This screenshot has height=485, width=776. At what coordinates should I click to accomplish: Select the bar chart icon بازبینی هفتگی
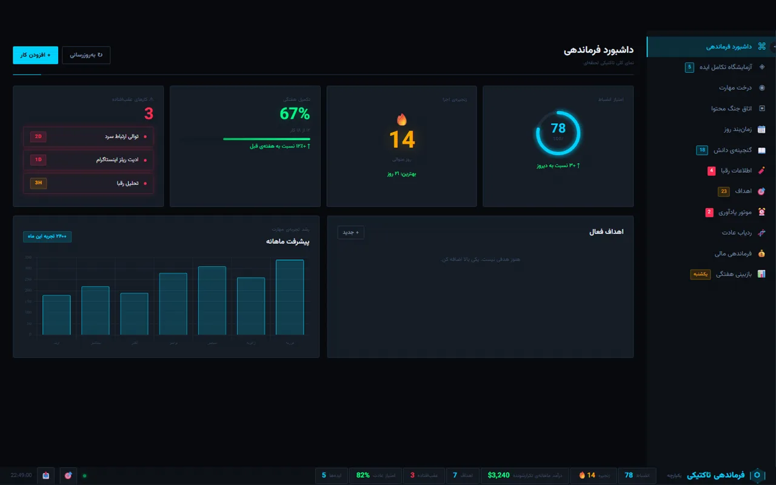point(761,274)
